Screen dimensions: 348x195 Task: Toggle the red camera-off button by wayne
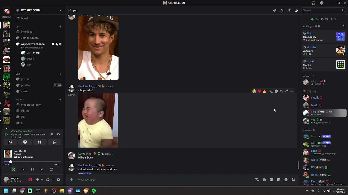point(30,180)
